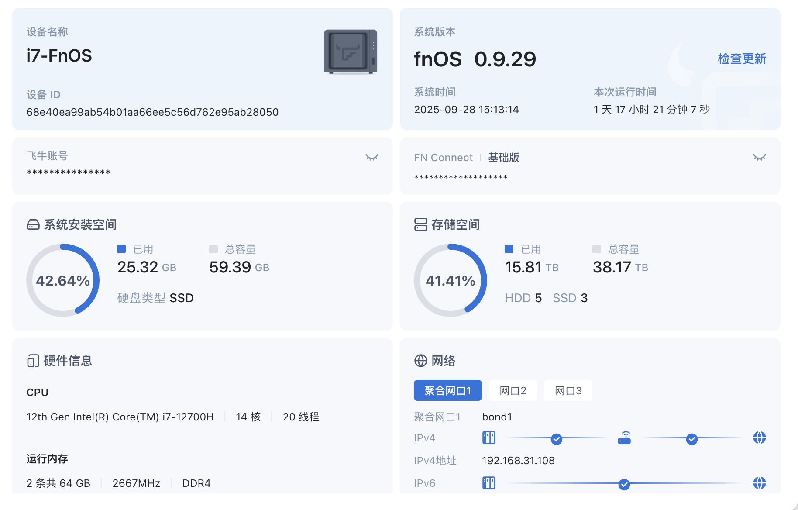Click the 42.64% system usage ring
Image resolution: width=798 pixels, height=510 pixels.
click(63, 280)
